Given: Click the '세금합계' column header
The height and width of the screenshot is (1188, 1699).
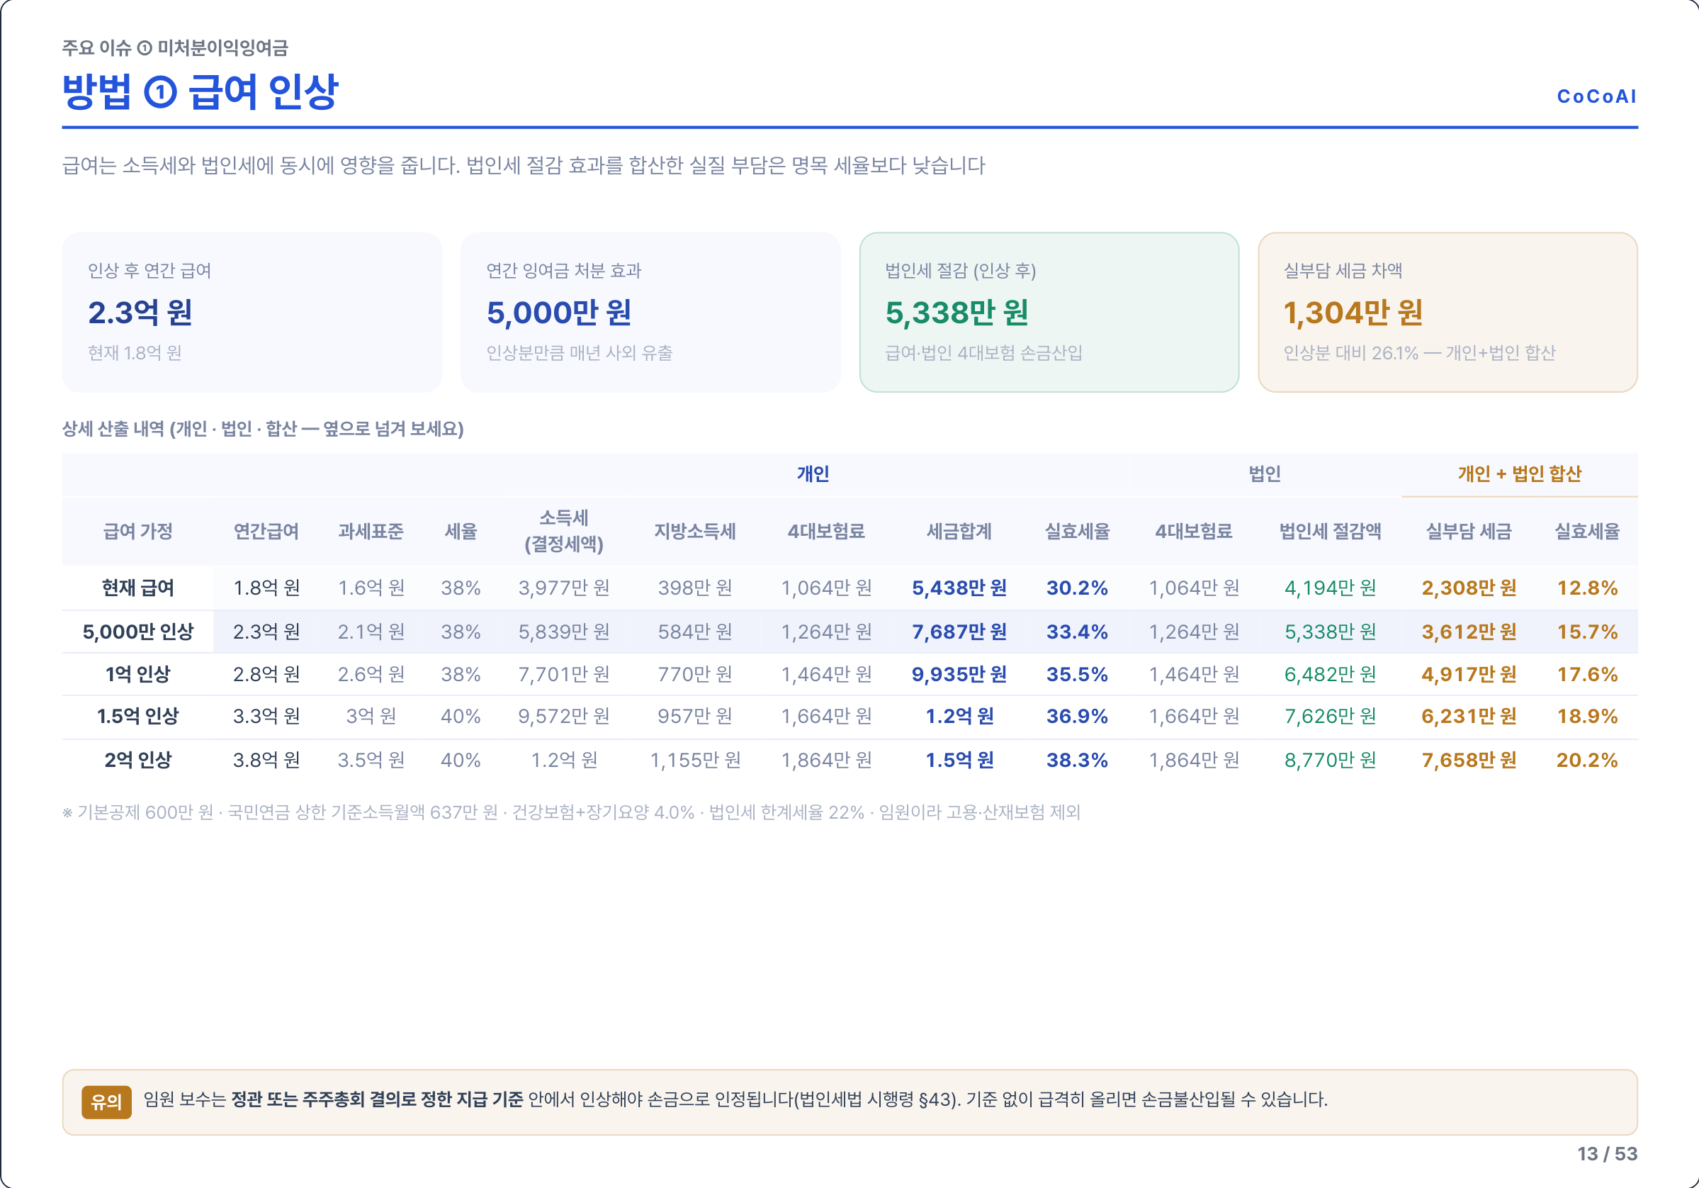Looking at the screenshot, I should pos(959,531).
